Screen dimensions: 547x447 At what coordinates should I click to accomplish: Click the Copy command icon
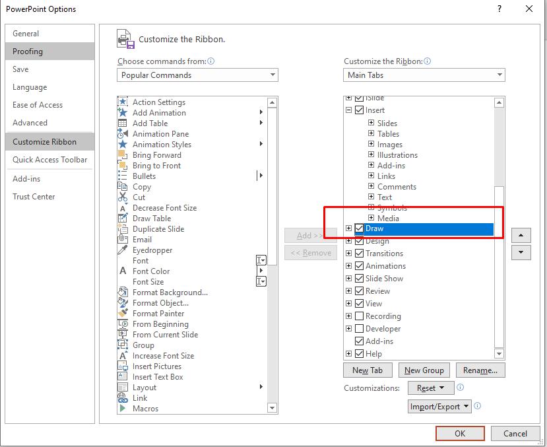[x=123, y=186]
